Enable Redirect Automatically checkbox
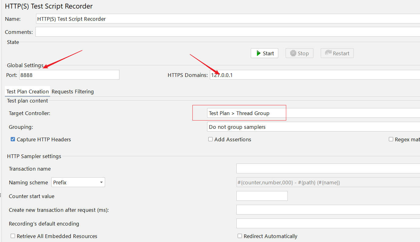 pyautogui.click(x=240, y=236)
